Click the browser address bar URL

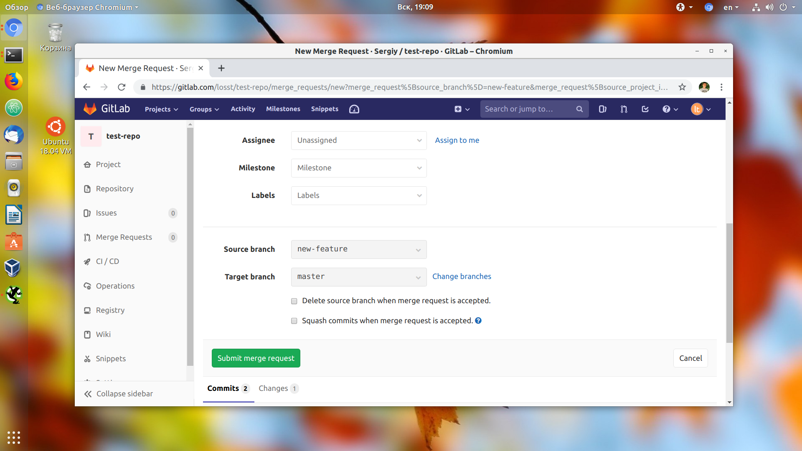pyautogui.click(x=409, y=87)
